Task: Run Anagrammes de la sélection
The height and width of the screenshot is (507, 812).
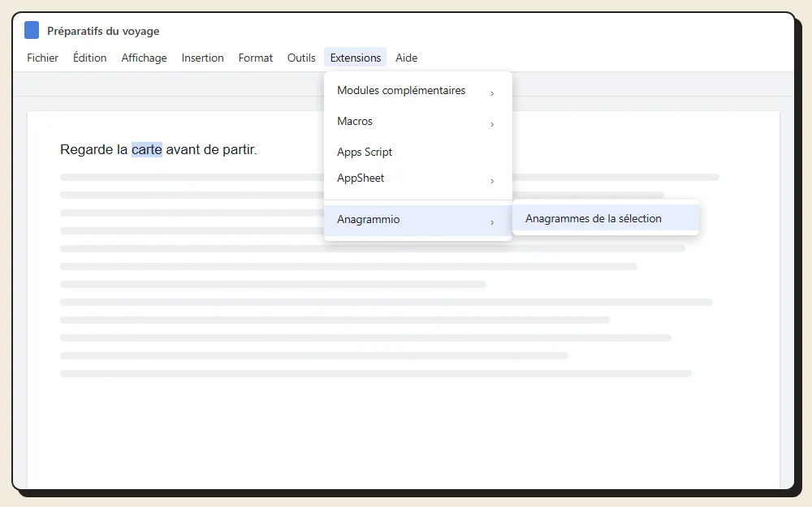Action: point(606,218)
